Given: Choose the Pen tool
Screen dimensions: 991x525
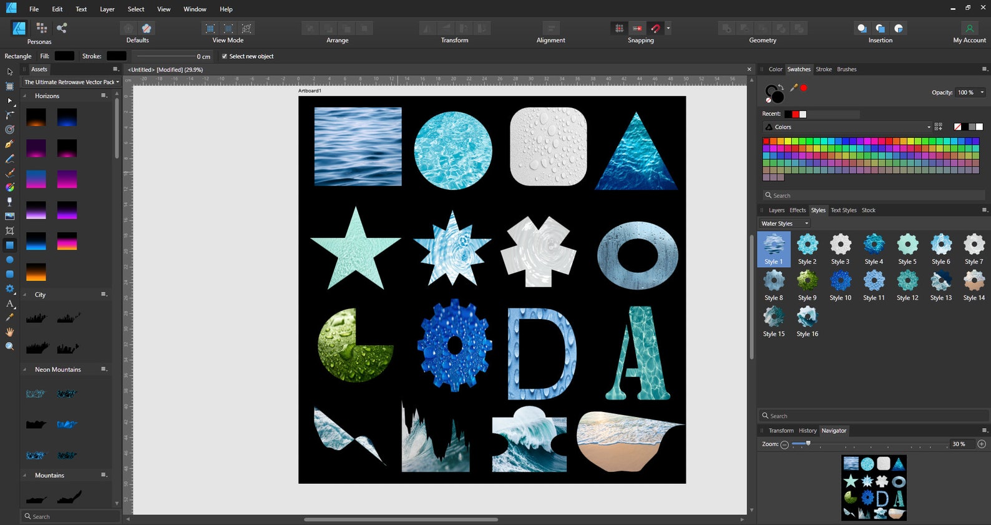Looking at the screenshot, I should tap(9, 144).
